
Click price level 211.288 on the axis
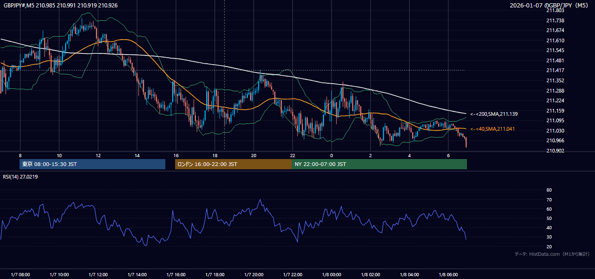pyautogui.click(x=555, y=91)
